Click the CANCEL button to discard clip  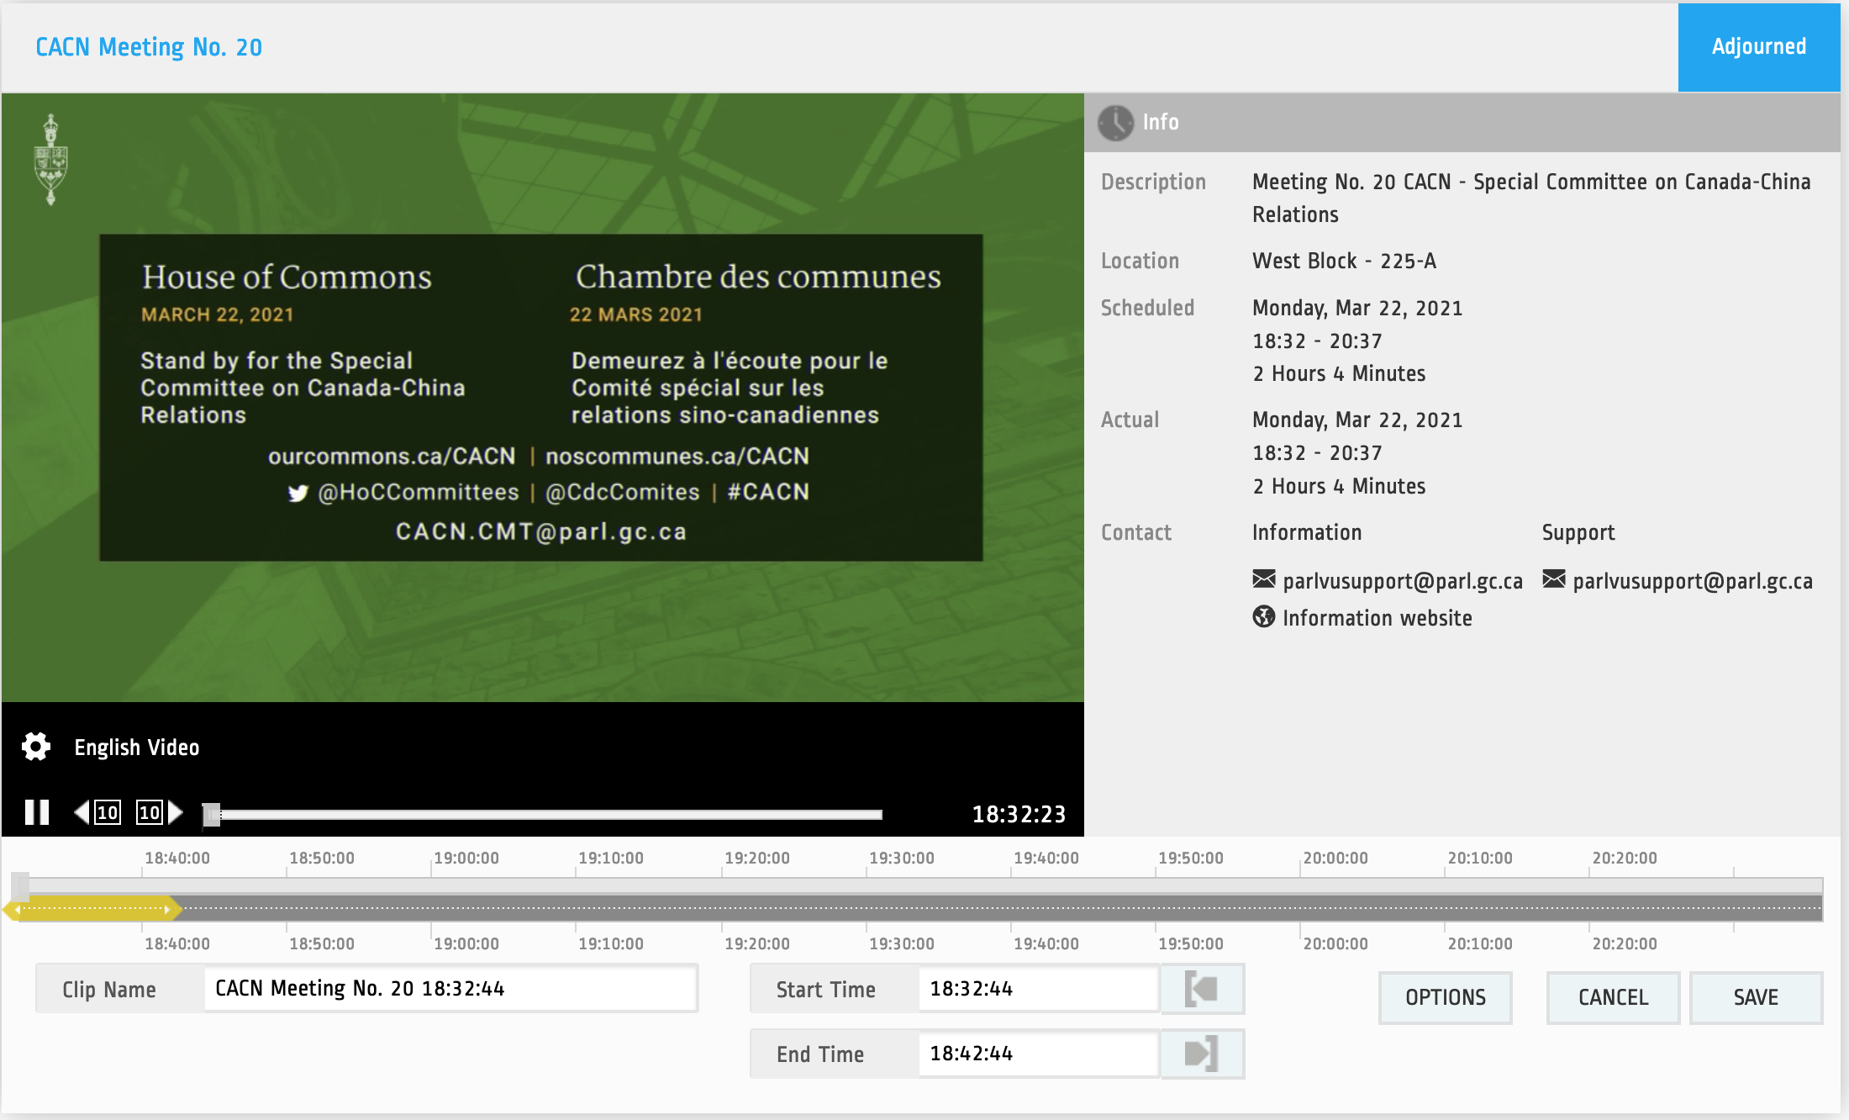click(1614, 996)
